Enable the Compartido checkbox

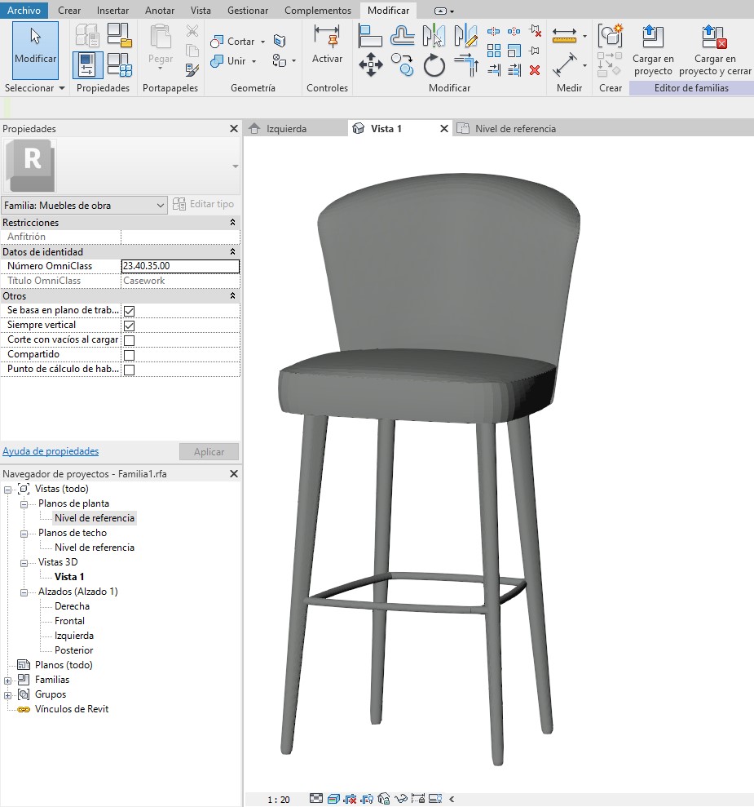pos(129,355)
